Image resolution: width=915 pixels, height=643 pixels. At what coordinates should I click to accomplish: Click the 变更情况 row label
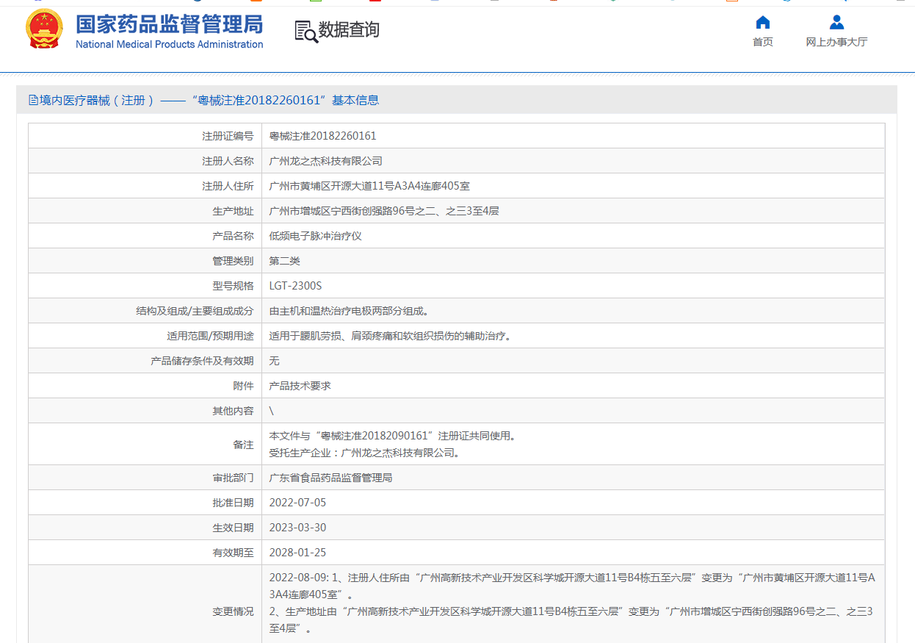233,611
